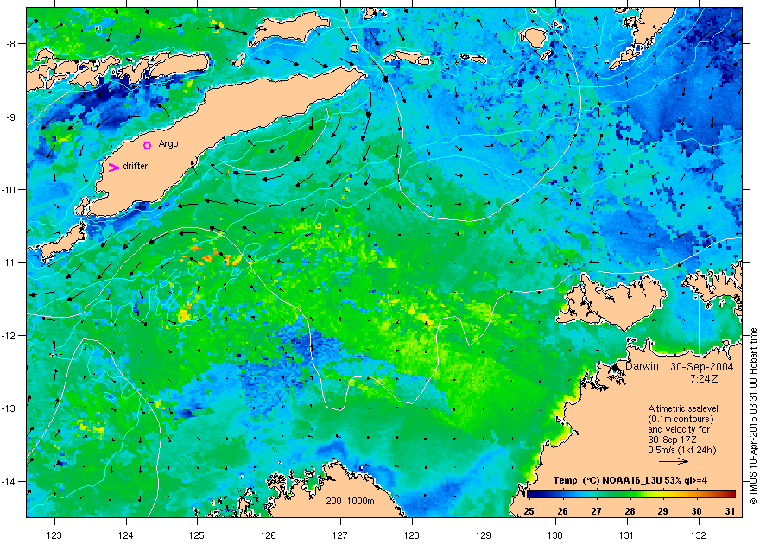Image resolution: width=760 pixels, height=544 pixels.
Task: Click longitude axis label '124'
Action: (x=126, y=535)
